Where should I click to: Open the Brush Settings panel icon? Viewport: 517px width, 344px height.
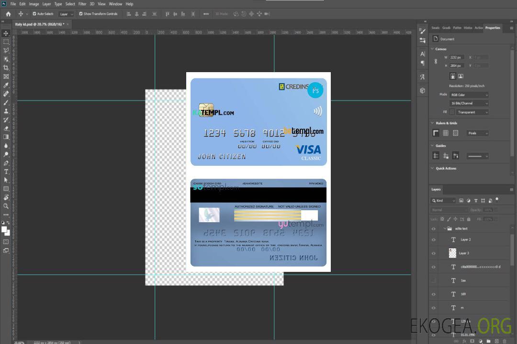click(423, 31)
